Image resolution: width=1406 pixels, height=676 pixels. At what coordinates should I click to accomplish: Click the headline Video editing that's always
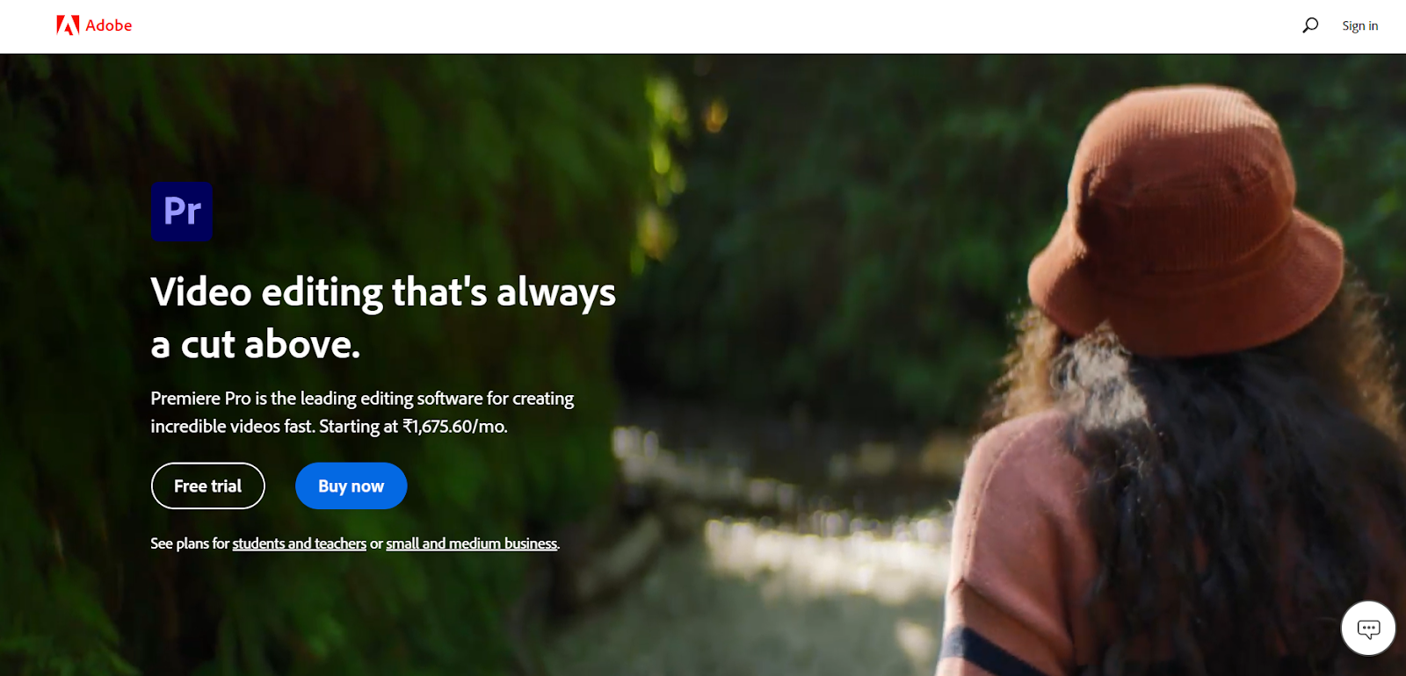point(383,292)
